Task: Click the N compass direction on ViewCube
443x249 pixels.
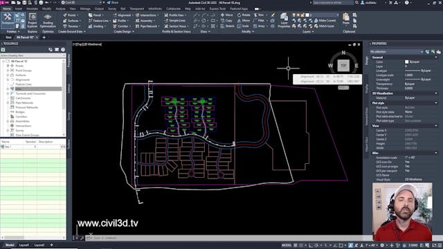Action: [343, 53]
